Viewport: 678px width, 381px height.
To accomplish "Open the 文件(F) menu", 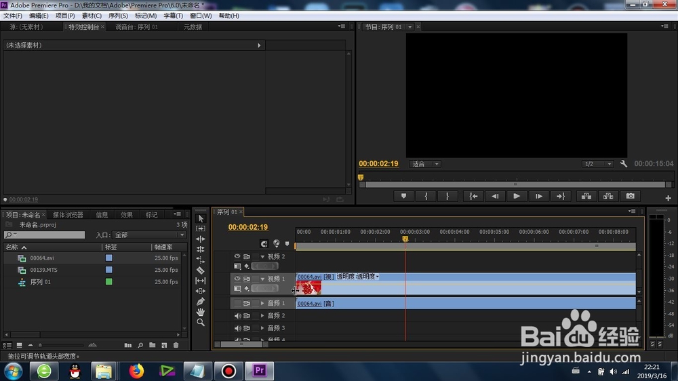I will pos(13,16).
